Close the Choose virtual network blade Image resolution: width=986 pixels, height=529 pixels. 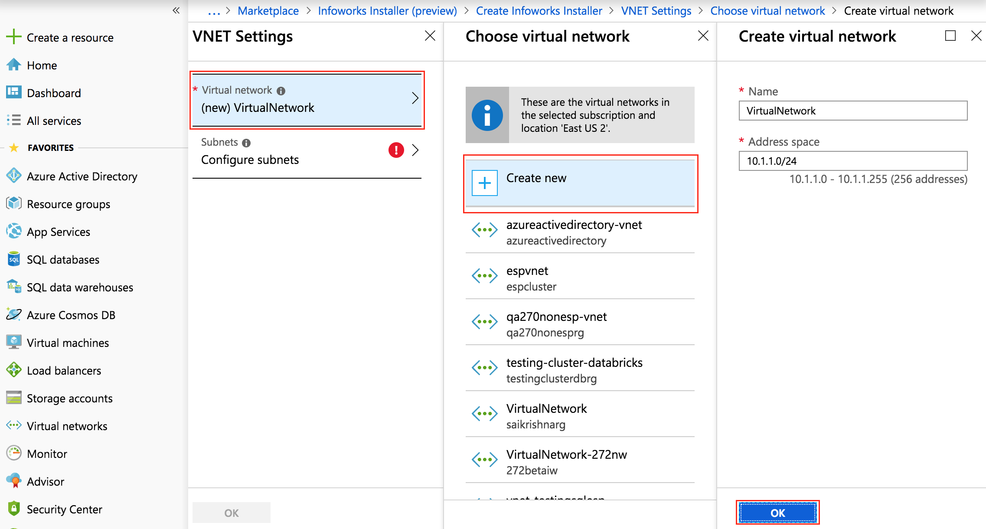coord(703,36)
